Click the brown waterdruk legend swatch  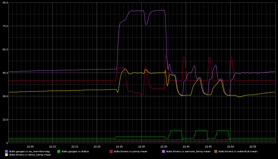click(x=216, y=151)
